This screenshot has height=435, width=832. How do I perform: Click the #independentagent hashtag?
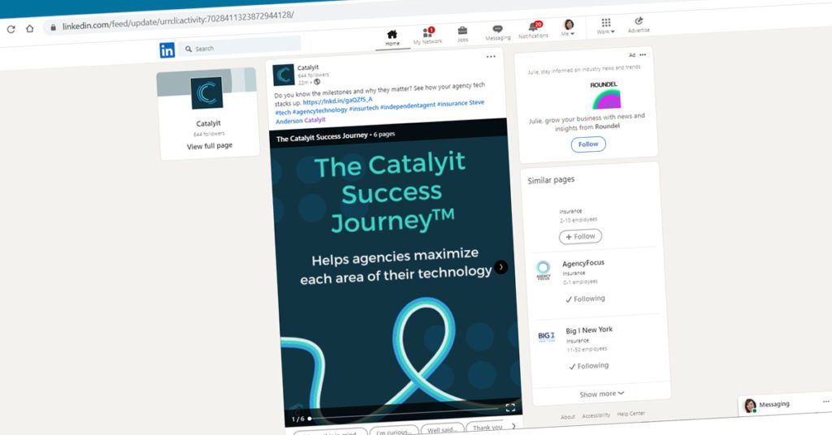tap(408, 106)
